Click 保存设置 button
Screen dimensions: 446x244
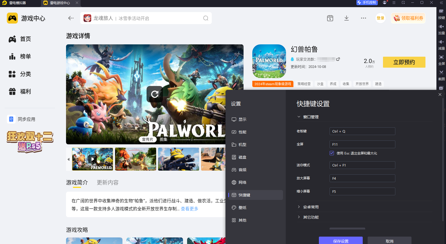click(341, 240)
